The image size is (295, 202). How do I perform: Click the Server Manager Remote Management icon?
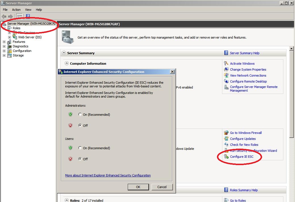point(226,87)
